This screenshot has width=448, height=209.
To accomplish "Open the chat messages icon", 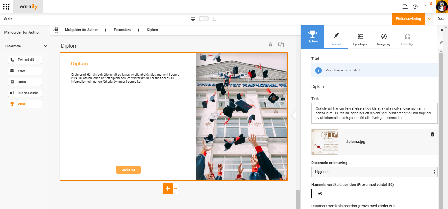I will tap(404, 7).
